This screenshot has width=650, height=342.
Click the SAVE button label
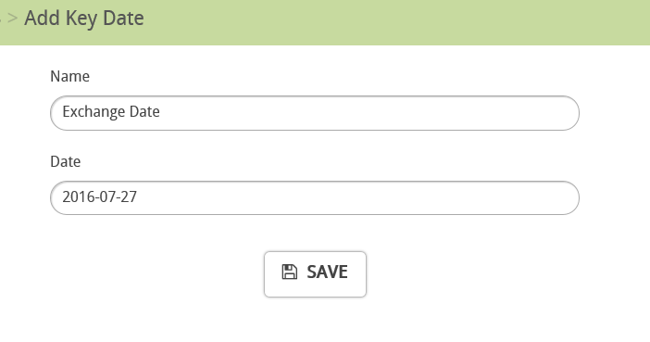pos(327,272)
